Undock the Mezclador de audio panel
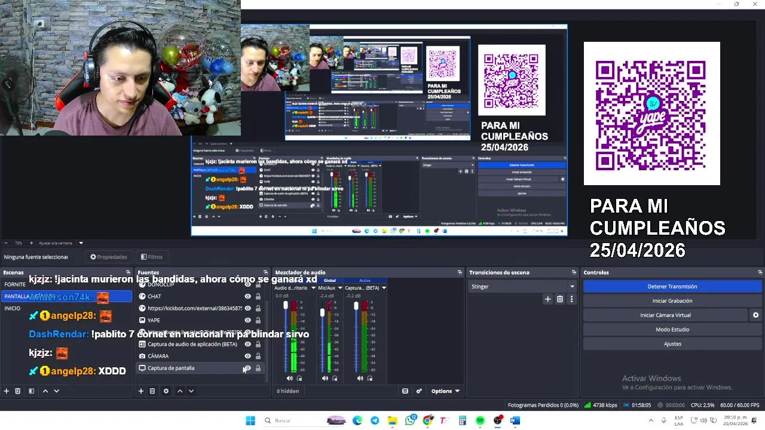765x430 pixels. [460, 272]
